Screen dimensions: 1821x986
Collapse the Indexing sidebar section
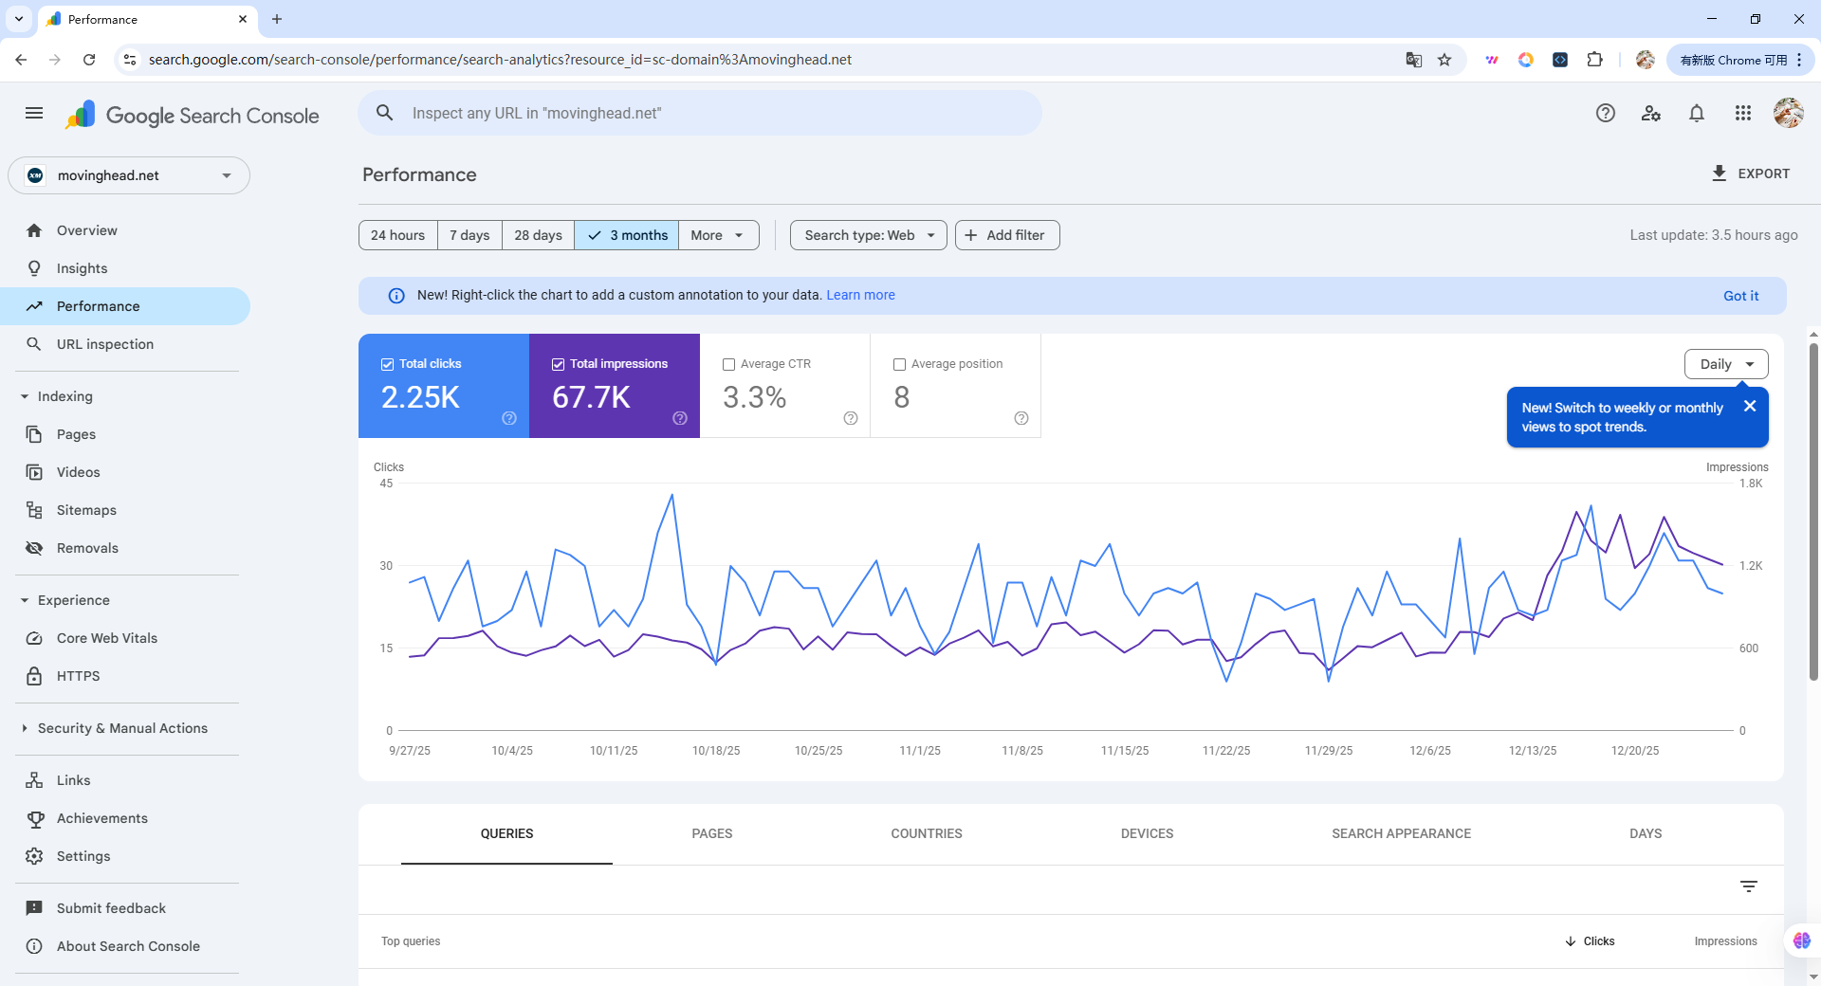(25, 396)
